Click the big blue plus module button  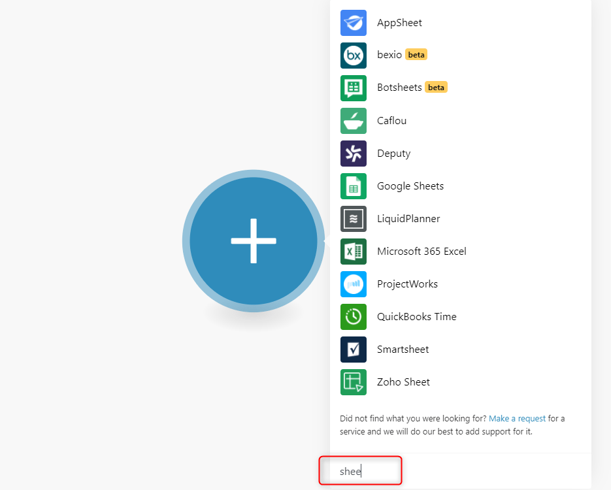254,240
